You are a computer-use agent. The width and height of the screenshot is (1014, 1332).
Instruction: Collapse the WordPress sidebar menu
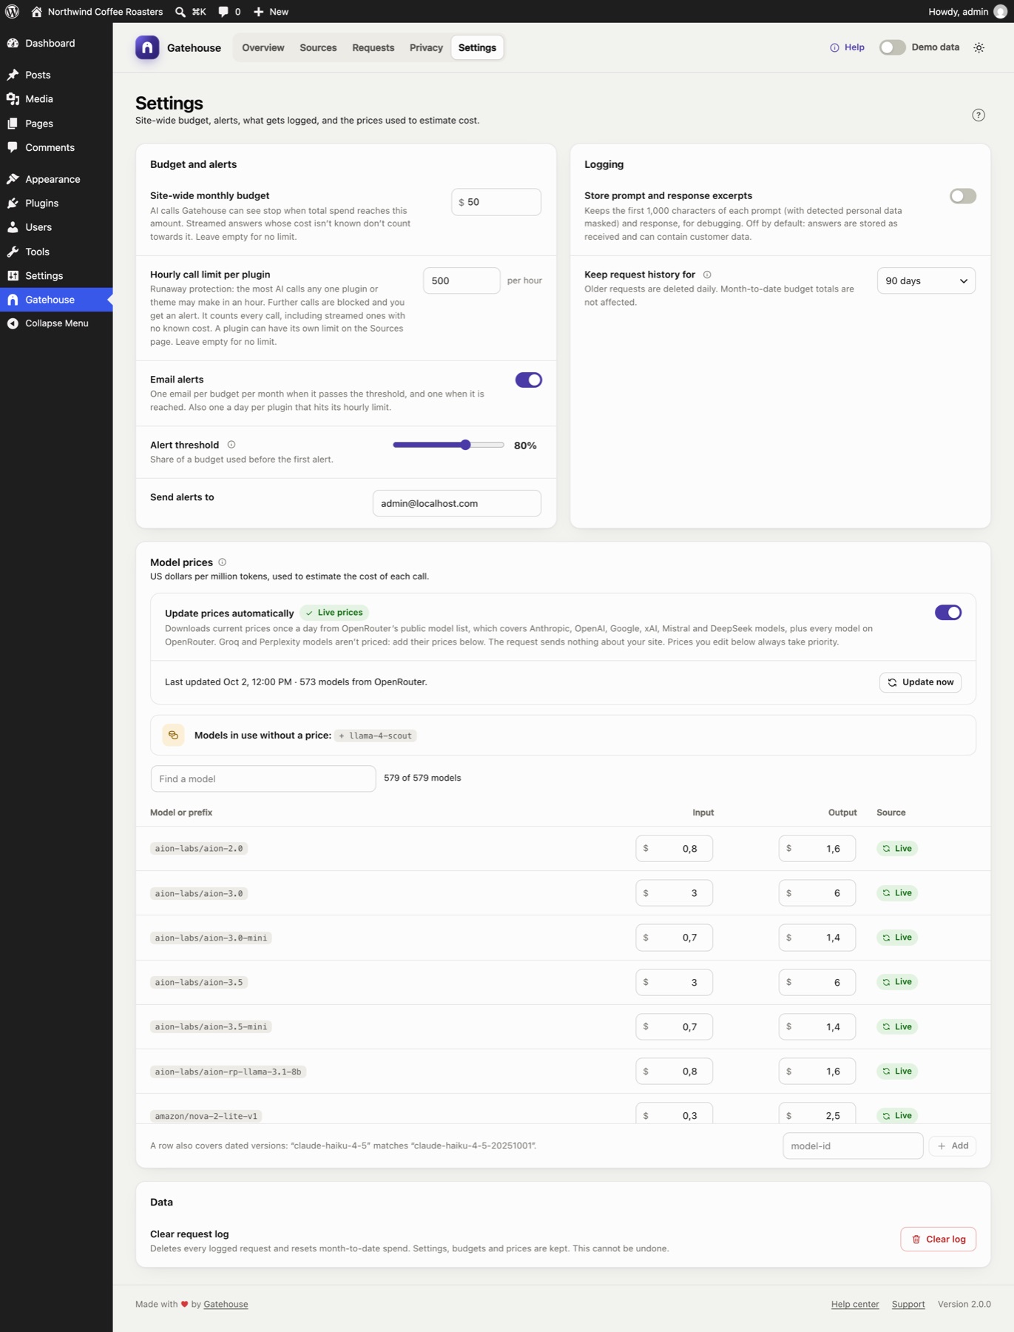(56, 323)
